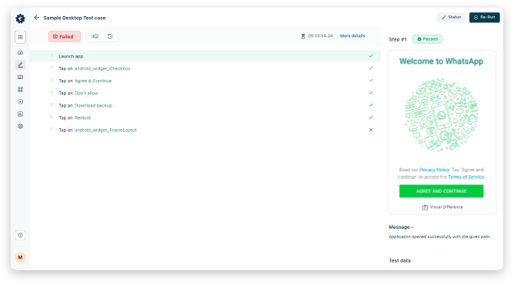This screenshot has width=514, height=284.
Task: Click the duration value 00:13:54.24
Action: click(x=320, y=36)
